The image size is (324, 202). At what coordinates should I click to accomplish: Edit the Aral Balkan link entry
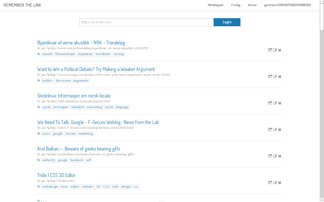pos(275,156)
